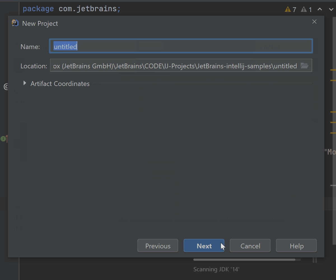
Task: Click the Scanning JDK '14' status text
Action: (216, 269)
